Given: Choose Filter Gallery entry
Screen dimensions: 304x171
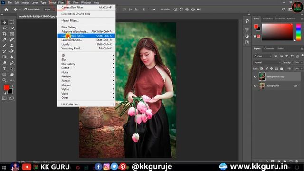Looking at the screenshot, I should pyautogui.click(x=86, y=28).
